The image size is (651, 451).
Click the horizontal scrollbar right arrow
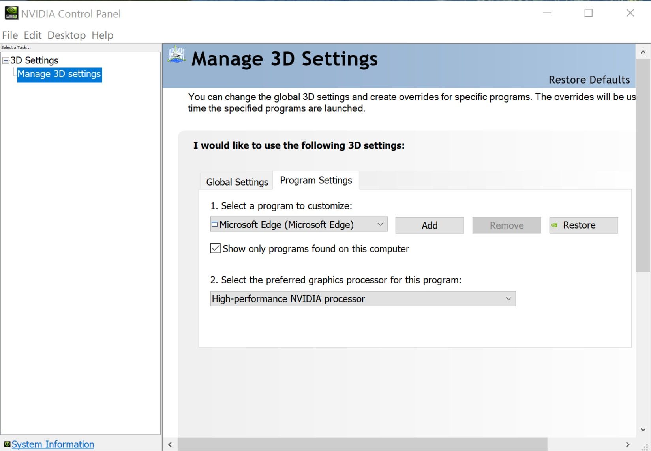628,444
